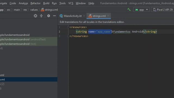Open the Build menu
Image resolution: width=174 pixels, height=98 pixels.
46,3
